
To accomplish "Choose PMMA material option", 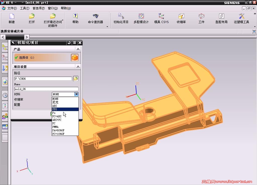I will tap(65, 127).
